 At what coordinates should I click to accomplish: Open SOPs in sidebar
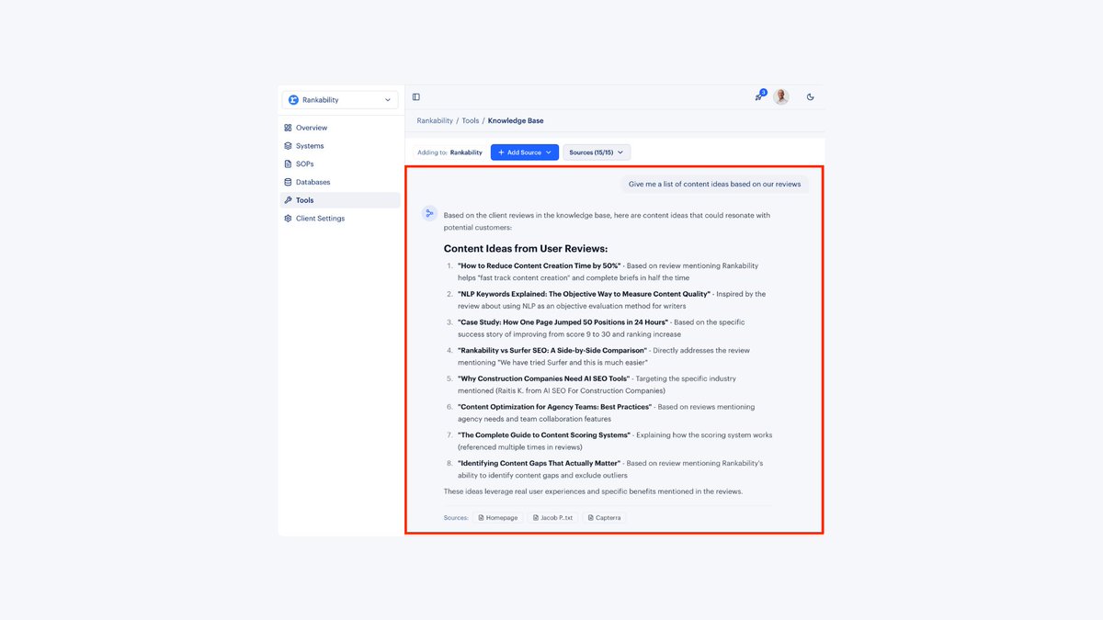[340, 163]
